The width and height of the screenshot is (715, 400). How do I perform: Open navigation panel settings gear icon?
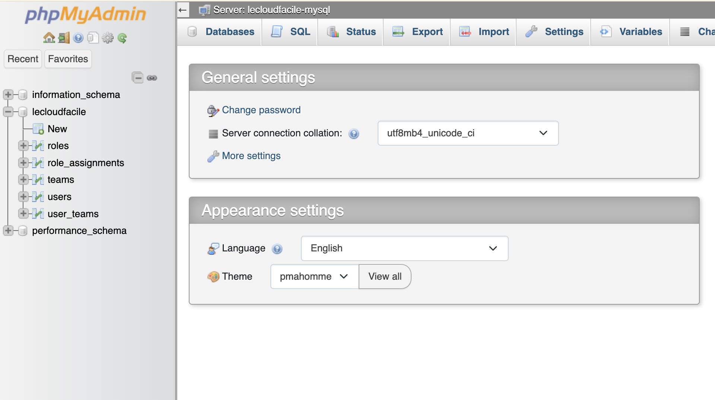108,38
